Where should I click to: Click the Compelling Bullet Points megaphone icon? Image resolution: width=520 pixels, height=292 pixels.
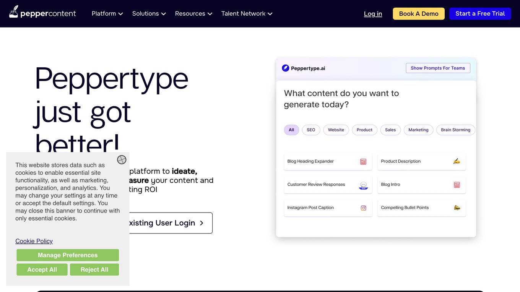457,208
